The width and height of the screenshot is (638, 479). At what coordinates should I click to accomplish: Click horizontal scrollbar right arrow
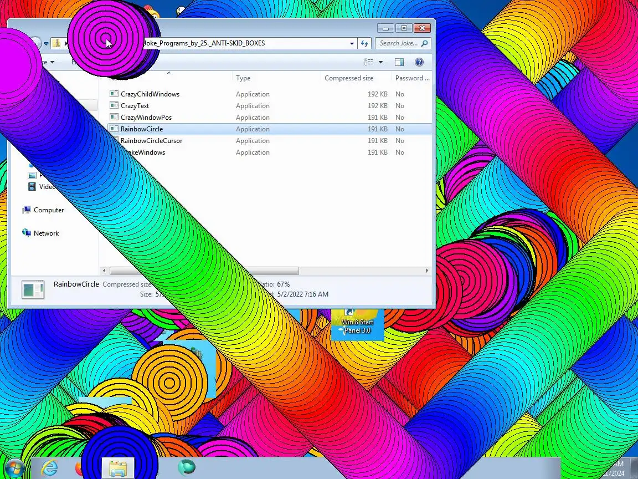click(x=427, y=271)
